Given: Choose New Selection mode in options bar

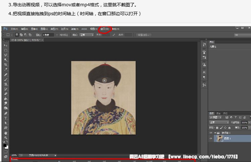Looking at the screenshot, I should pyautogui.click(x=17, y=35).
